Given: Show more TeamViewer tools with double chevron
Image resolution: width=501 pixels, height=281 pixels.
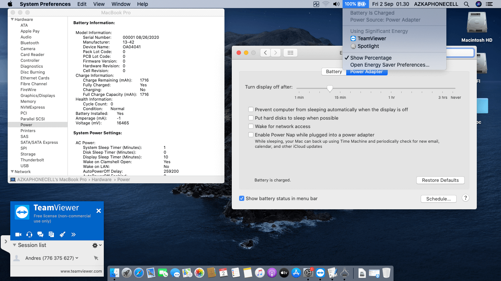Looking at the screenshot, I should click(73, 235).
